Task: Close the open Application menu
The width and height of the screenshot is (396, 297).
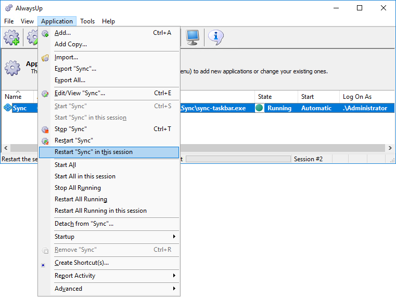Action: click(57, 21)
